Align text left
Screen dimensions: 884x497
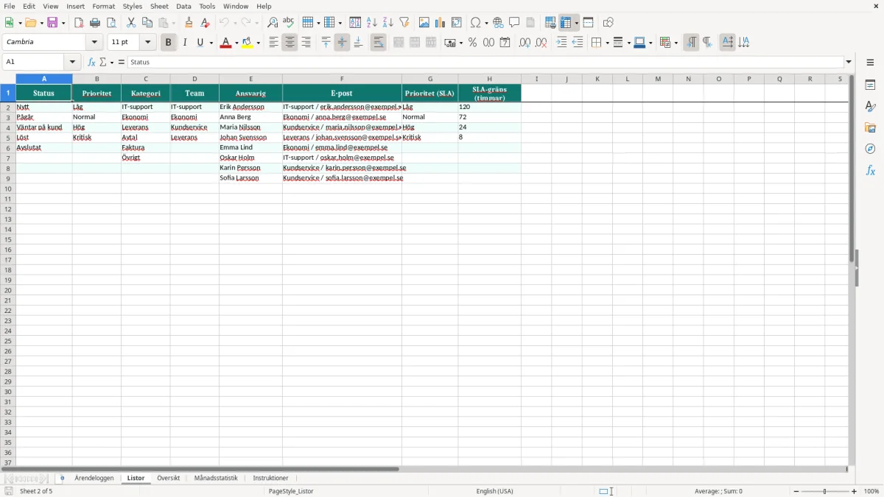tap(273, 43)
